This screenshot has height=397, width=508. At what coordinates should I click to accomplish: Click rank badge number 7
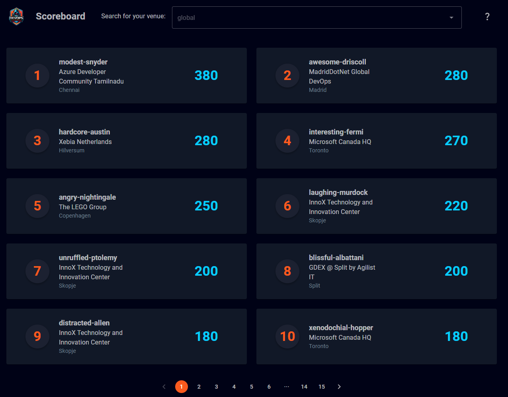click(37, 271)
